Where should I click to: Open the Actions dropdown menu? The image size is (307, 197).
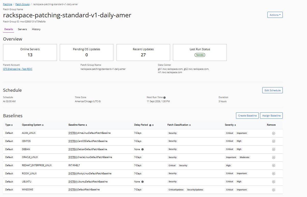tap(275, 15)
